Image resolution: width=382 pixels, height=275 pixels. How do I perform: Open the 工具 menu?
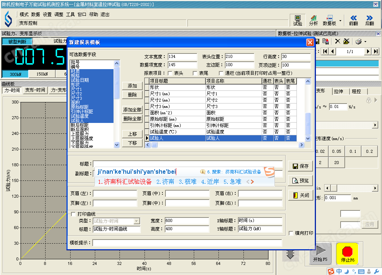click(x=70, y=15)
